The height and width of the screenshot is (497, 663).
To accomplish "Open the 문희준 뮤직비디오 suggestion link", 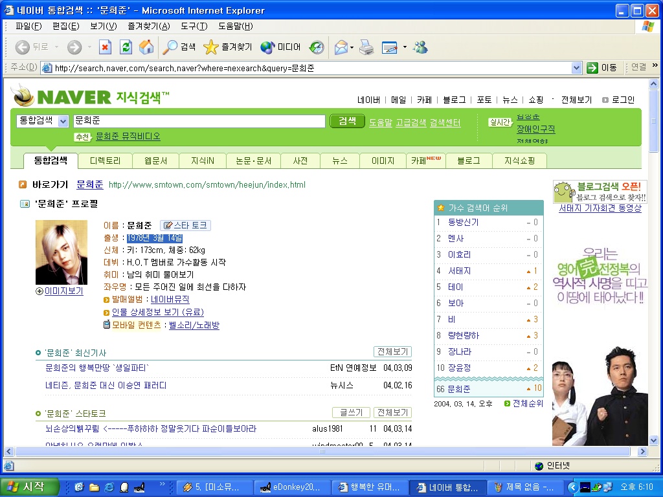I will (x=128, y=136).
